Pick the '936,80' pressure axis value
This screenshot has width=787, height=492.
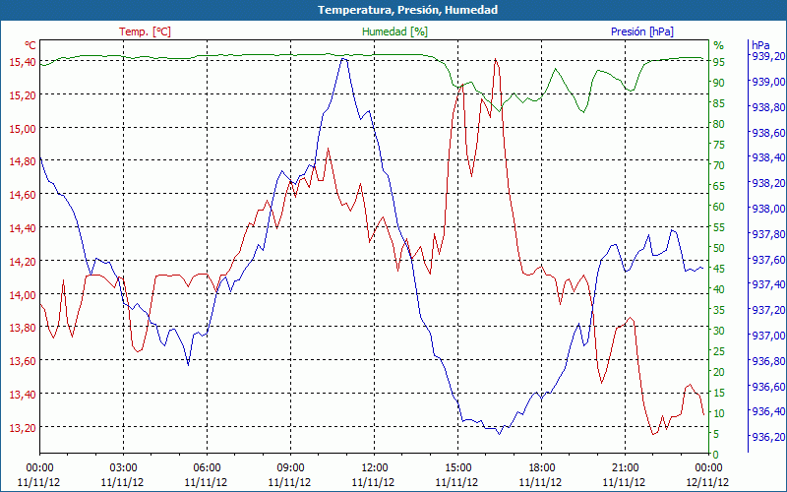(767, 361)
